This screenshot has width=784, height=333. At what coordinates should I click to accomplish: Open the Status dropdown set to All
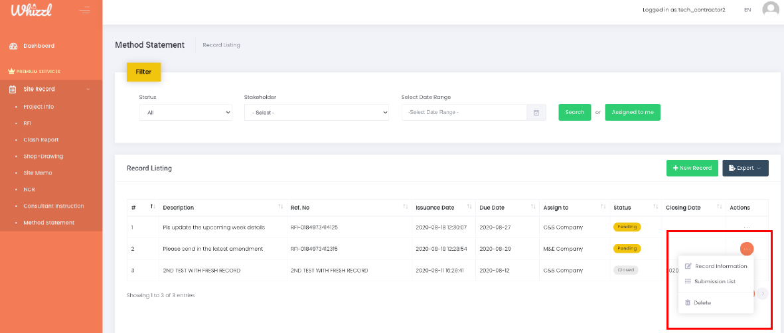tap(185, 113)
